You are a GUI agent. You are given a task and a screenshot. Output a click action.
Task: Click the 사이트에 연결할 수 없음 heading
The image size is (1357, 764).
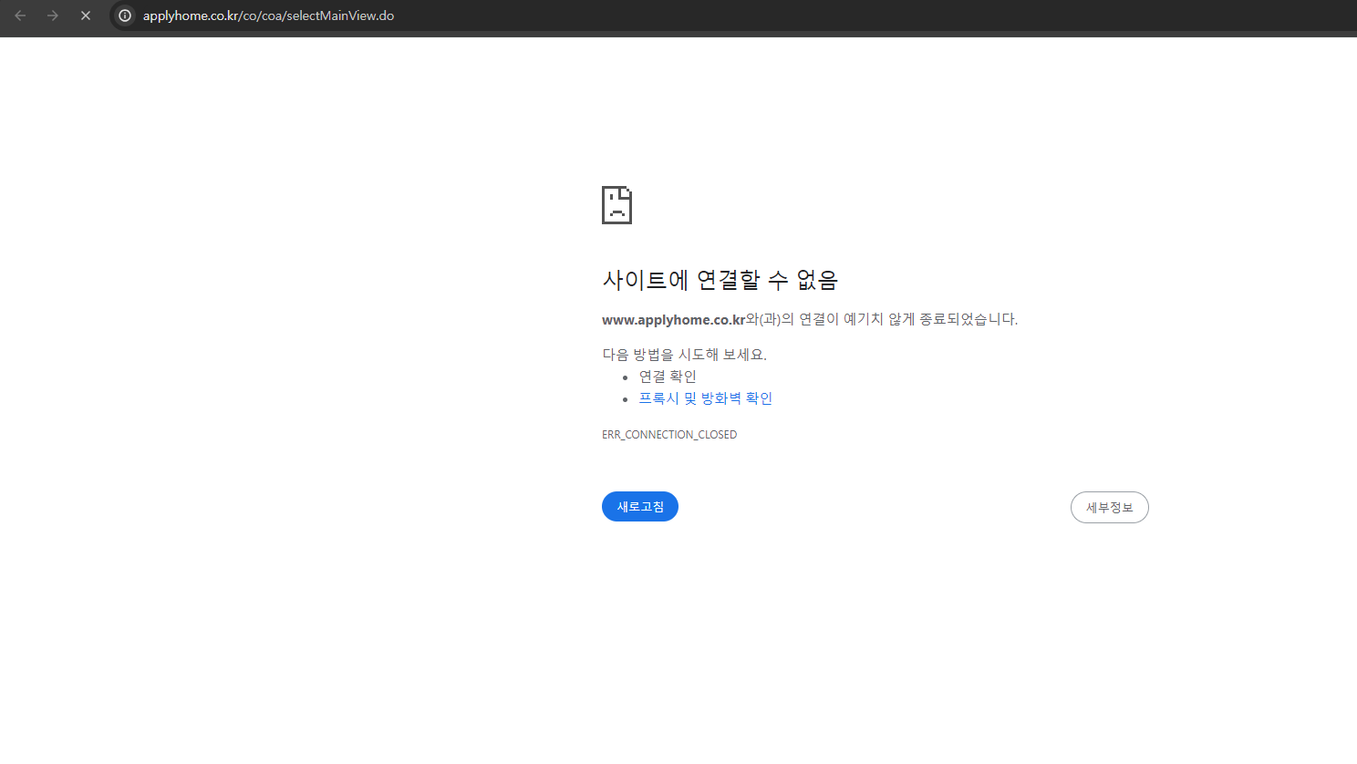[x=720, y=280]
